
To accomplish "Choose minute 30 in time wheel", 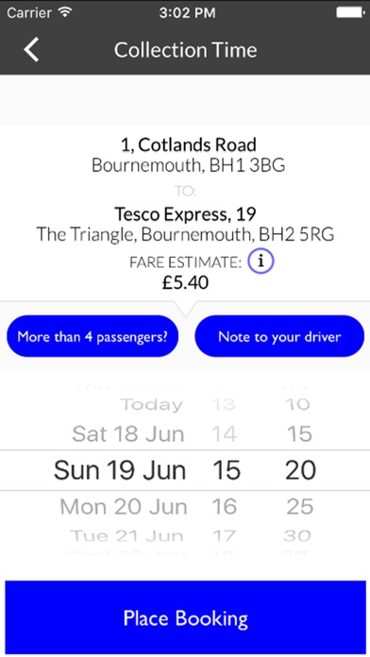I will pyautogui.click(x=297, y=535).
